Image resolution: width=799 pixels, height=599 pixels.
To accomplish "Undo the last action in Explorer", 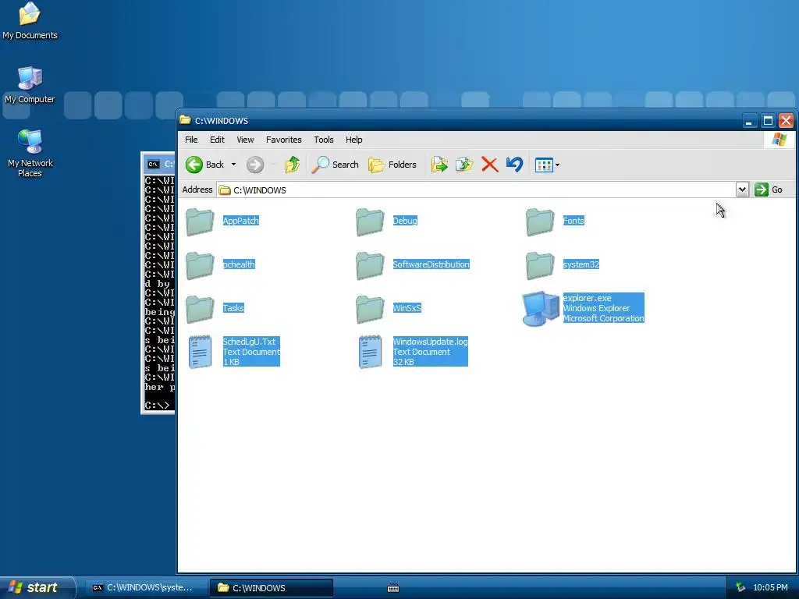I will point(515,165).
